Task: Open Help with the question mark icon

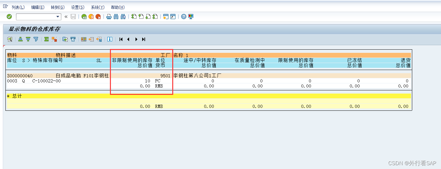Action: (183, 17)
